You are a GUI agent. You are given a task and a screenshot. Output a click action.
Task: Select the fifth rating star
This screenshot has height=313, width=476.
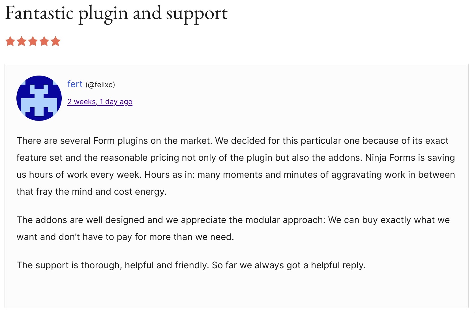click(x=55, y=41)
